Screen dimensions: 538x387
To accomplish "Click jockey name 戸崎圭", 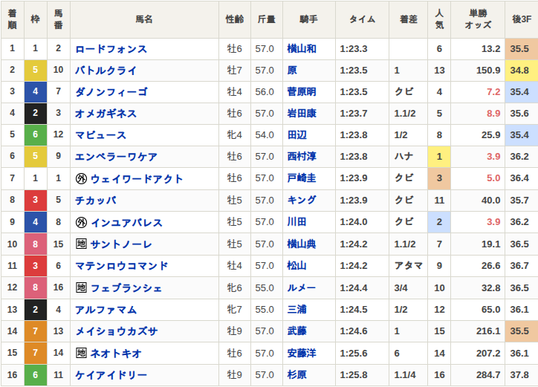I will coord(301,179).
